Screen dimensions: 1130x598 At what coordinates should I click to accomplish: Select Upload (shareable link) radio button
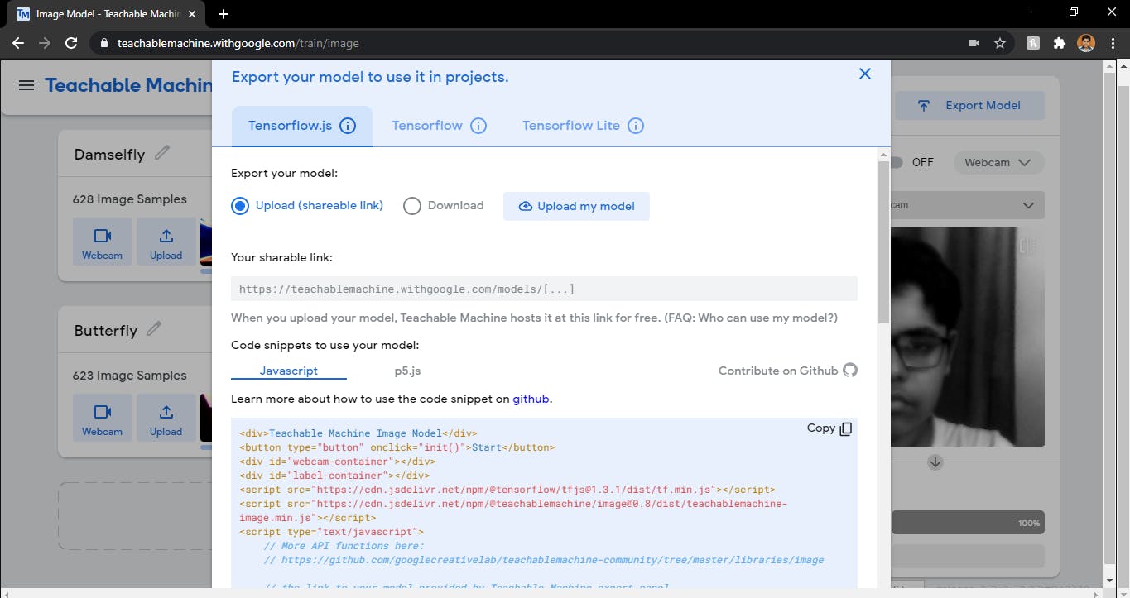240,206
